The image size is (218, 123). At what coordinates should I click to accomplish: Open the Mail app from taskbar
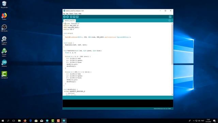[x=42, y=121]
